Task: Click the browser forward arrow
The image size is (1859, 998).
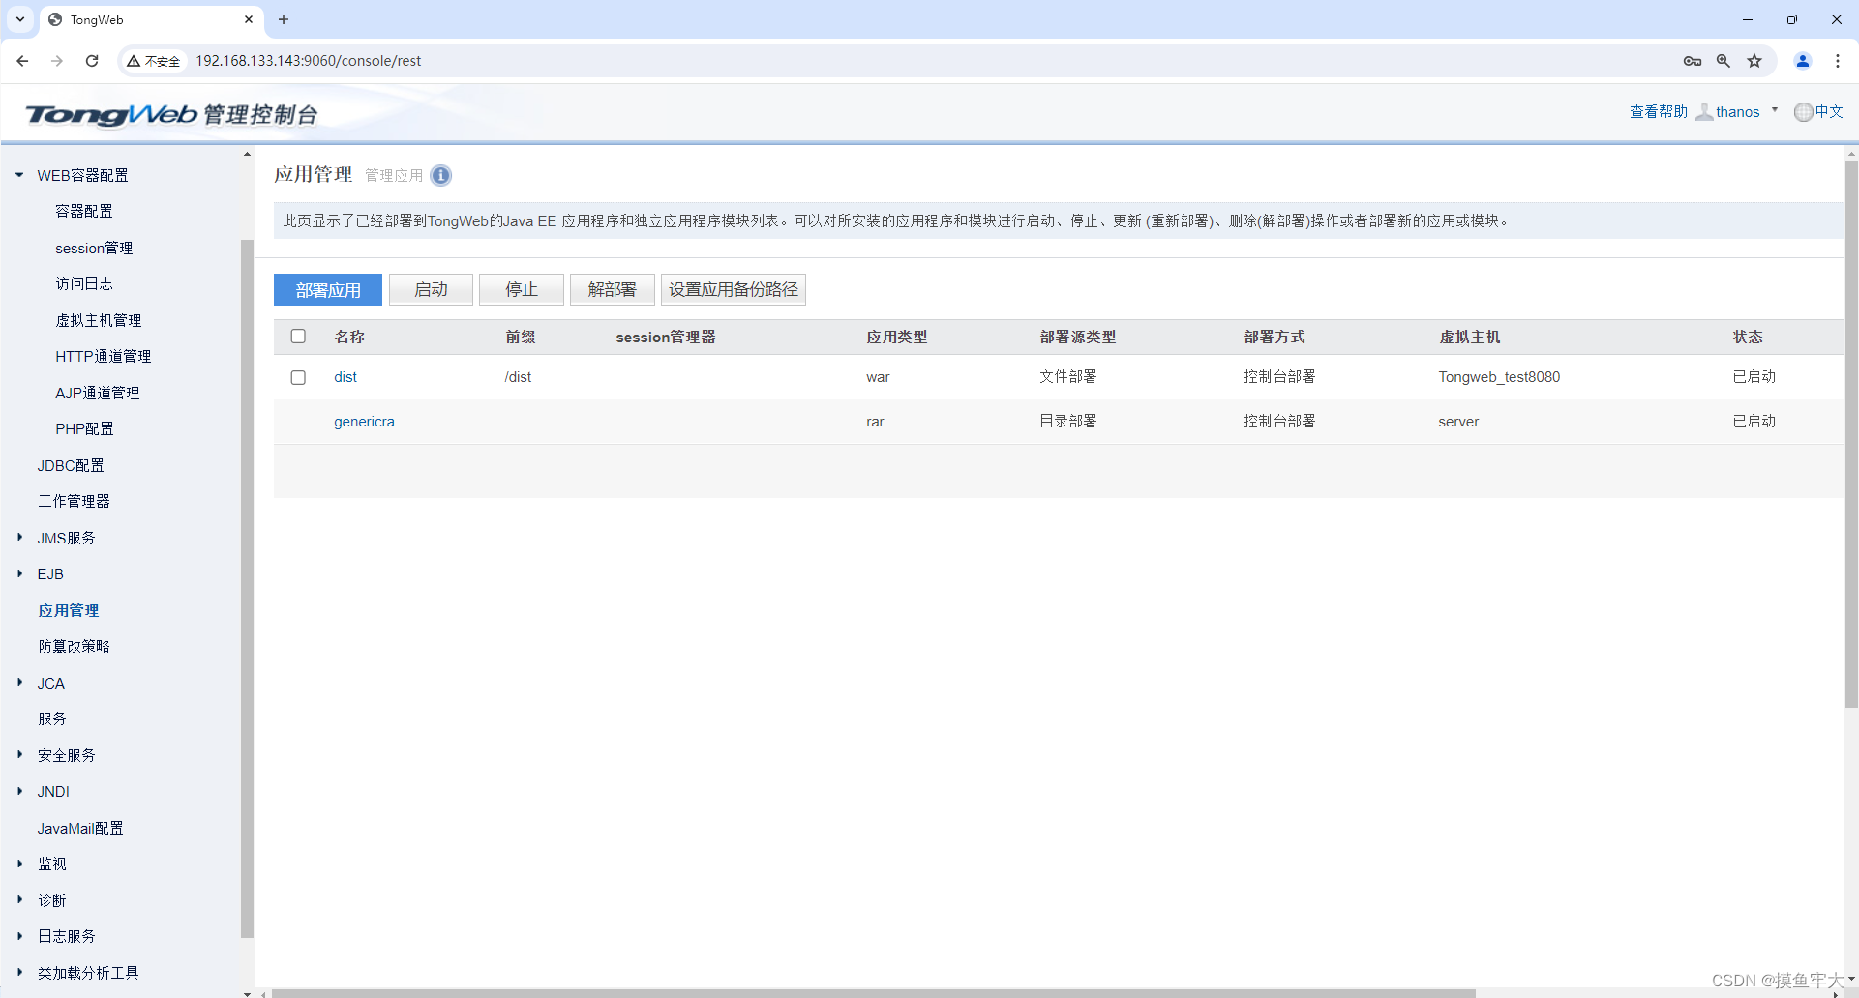Action: tap(57, 61)
